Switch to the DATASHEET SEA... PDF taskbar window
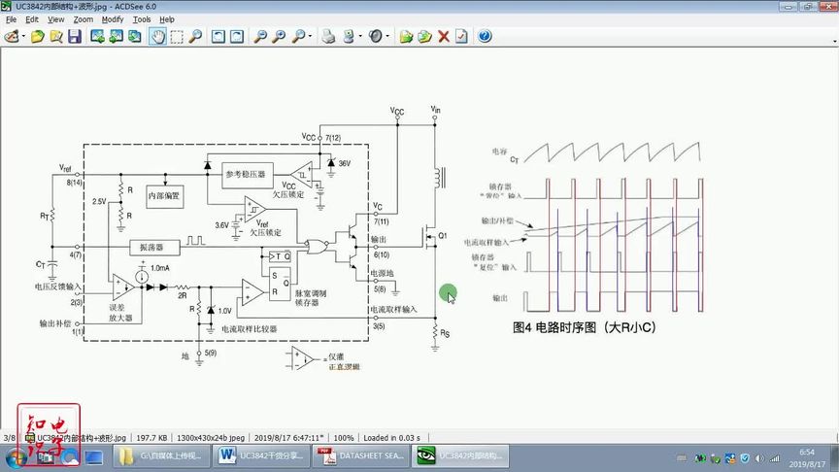Image resolution: width=839 pixels, height=472 pixels. tap(360, 455)
